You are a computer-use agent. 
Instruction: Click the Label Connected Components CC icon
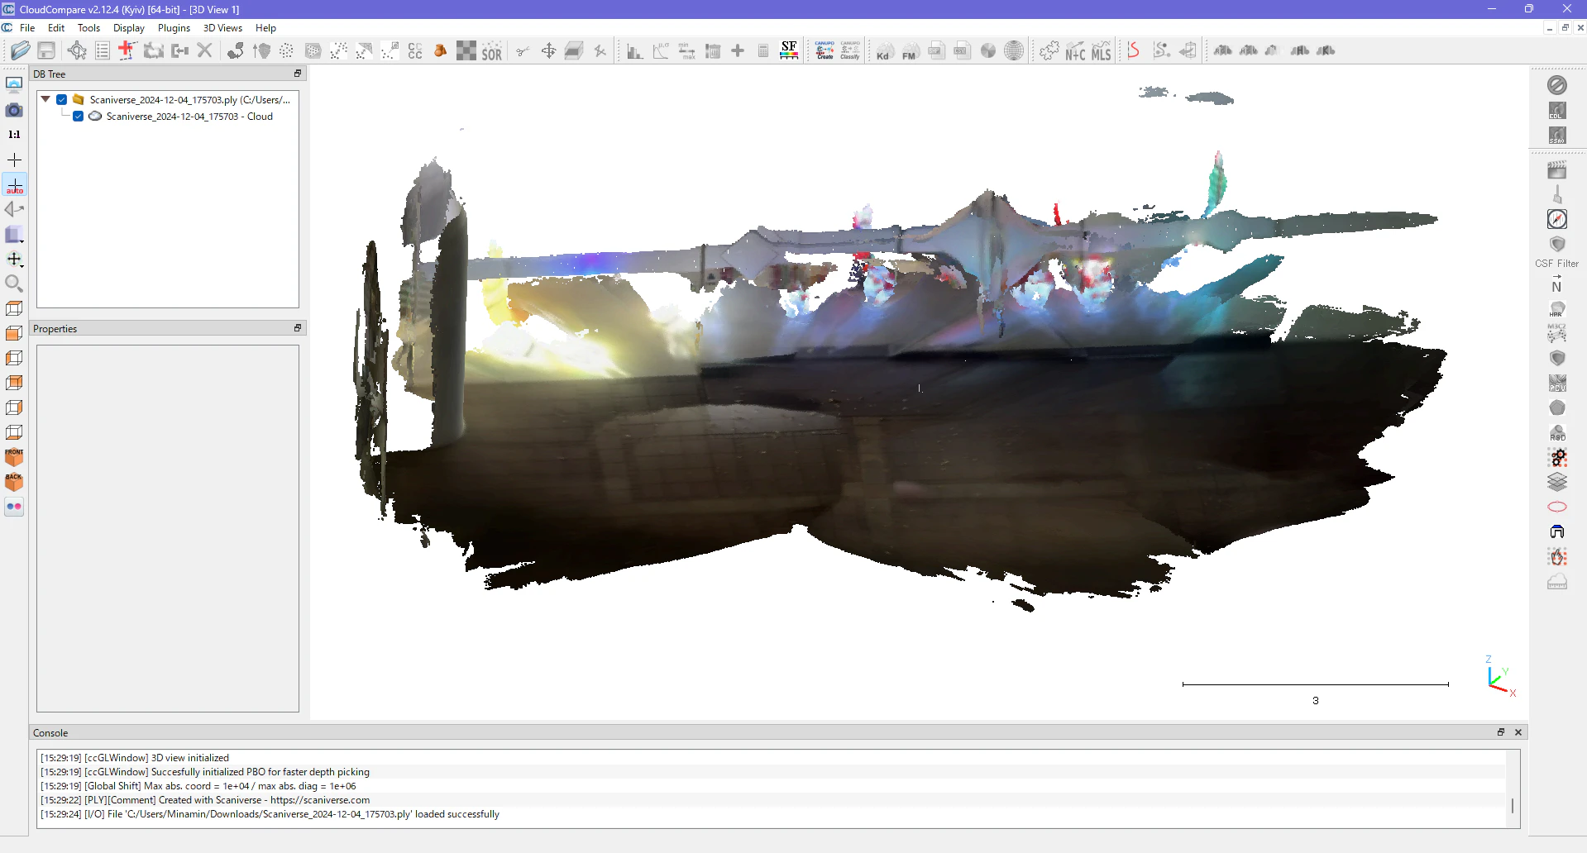415,51
